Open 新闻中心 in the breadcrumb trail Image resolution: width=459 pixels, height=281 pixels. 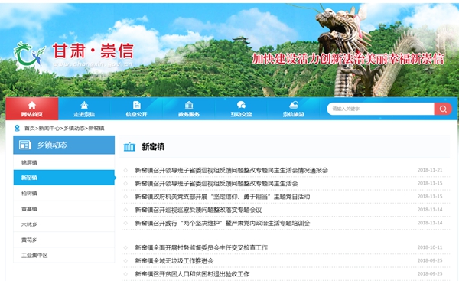click(x=49, y=129)
